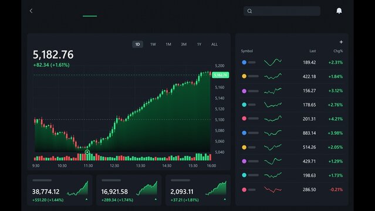Click the teal dot in the 178.65 row
Screen dimensions: 375x211
(244, 105)
